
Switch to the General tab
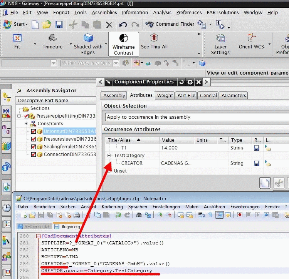click(x=208, y=96)
